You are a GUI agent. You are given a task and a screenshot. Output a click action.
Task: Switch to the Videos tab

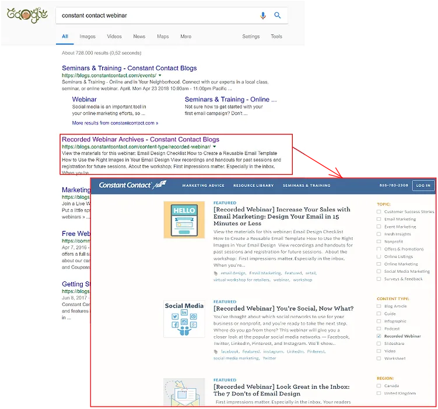click(x=114, y=37)
